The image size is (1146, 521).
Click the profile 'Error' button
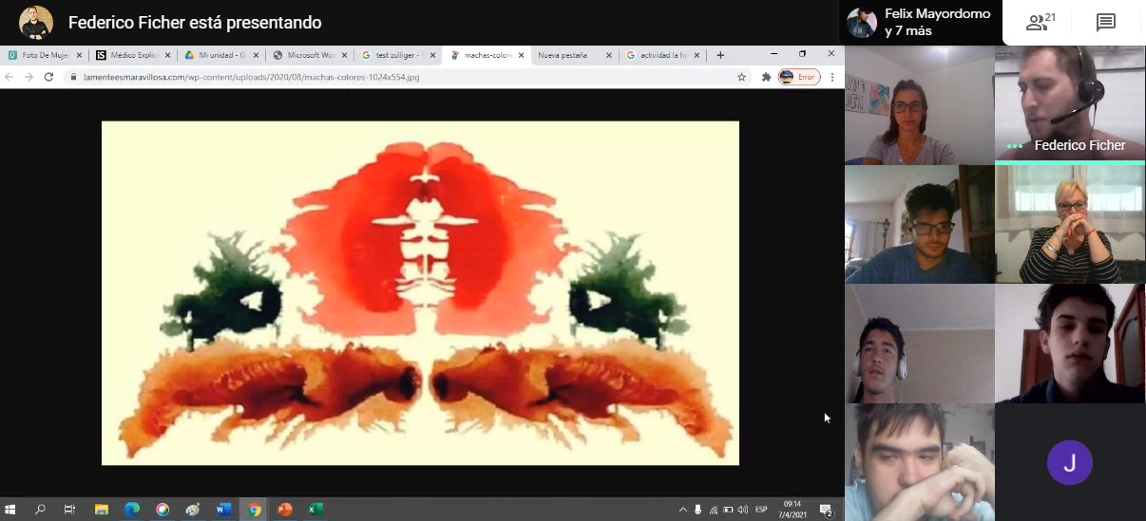[799, 77]
